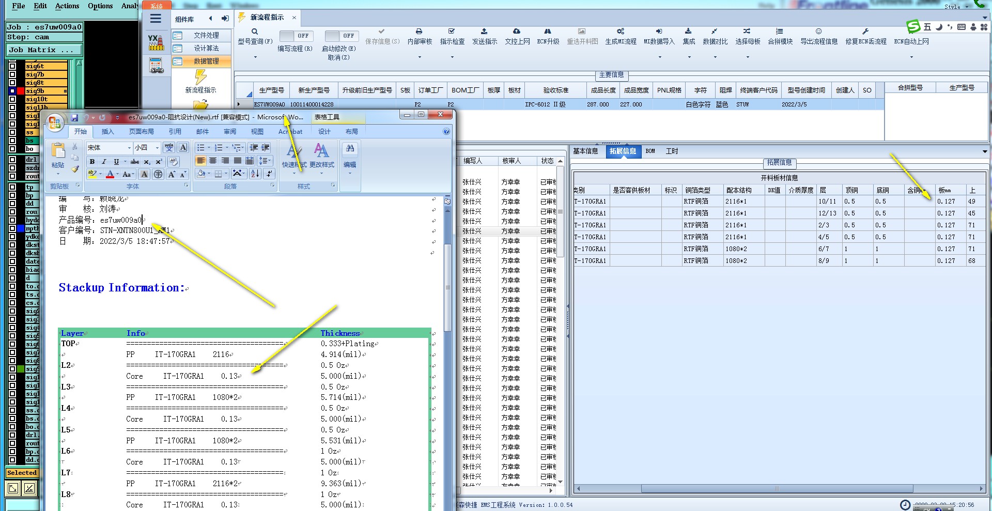Image resolution: width=992 pixels, height=511 pixels.
Task: Toggle the checkbox beside layer bo
Action: 12,149
